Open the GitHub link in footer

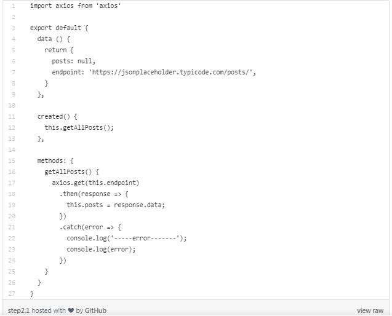(x=97, y=310)
